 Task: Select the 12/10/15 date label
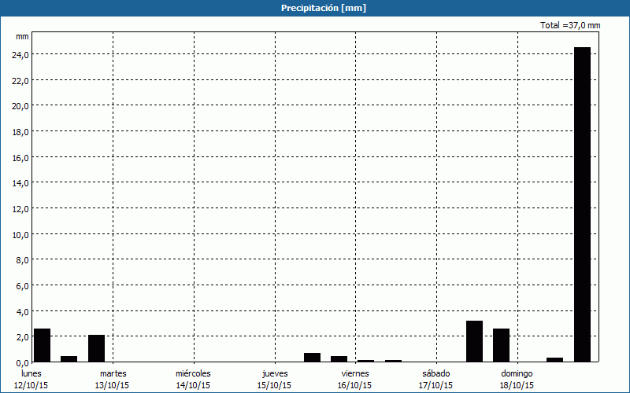coord(31,385)
